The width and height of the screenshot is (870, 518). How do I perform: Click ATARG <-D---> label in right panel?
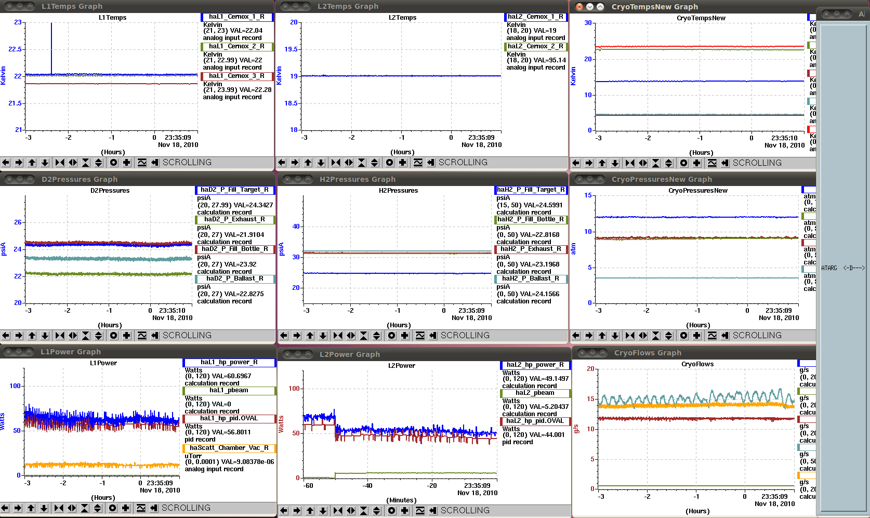tap(843, 268)
